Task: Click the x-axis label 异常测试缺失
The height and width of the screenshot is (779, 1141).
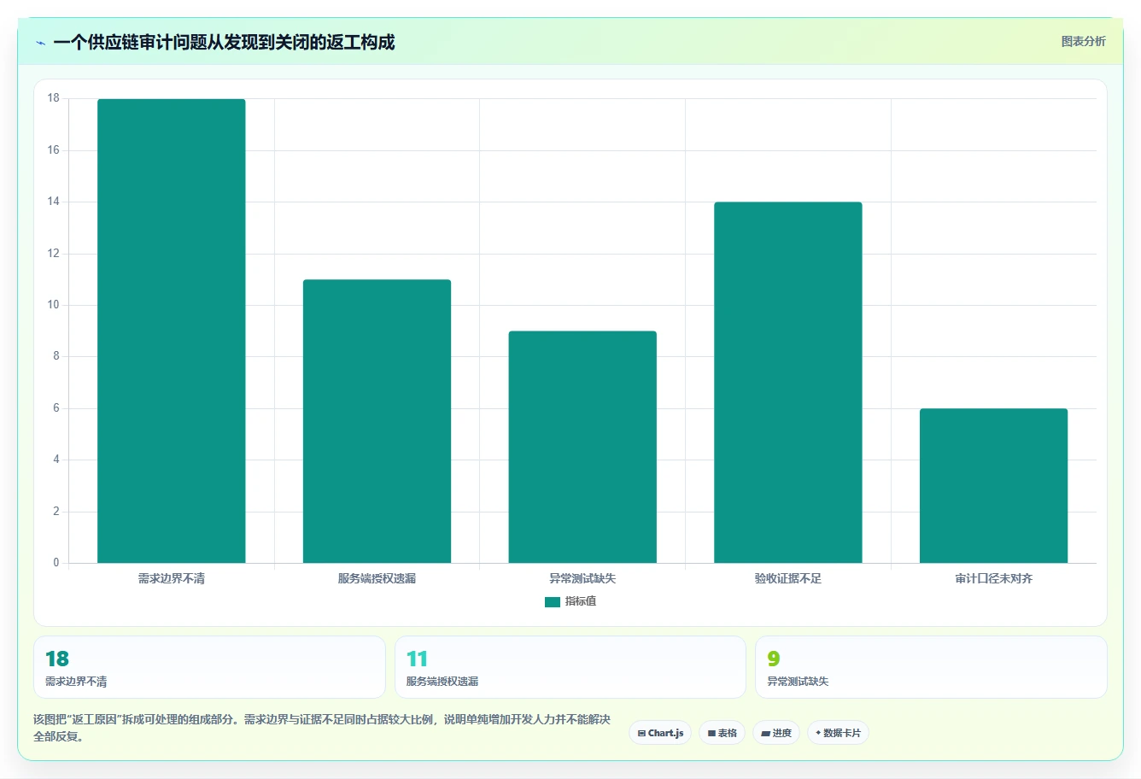Action: (582, 578)
